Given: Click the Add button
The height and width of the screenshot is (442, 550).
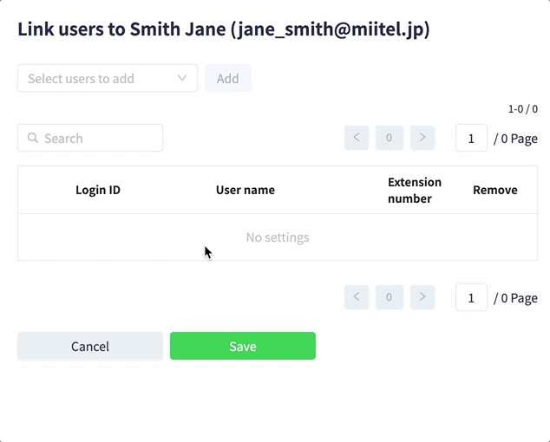Looking at the screenshot, I should [228, 78].
